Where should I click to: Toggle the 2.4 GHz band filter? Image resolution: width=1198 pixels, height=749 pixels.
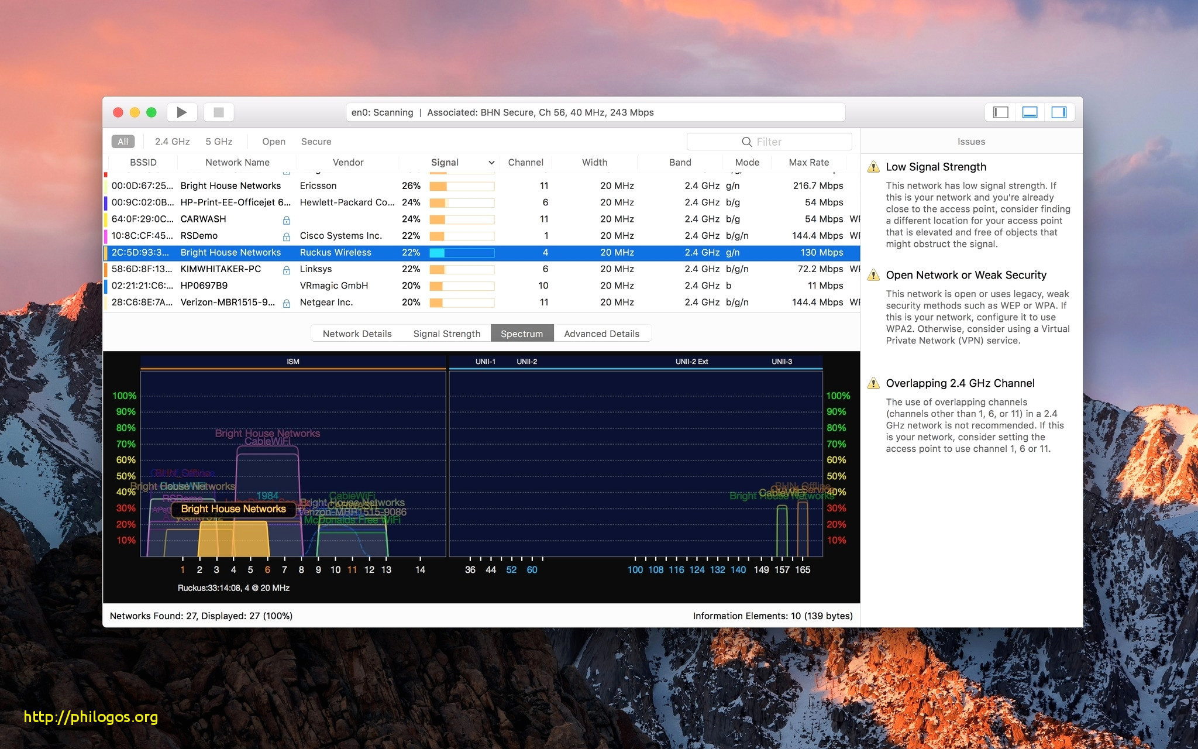coord(171,142)
